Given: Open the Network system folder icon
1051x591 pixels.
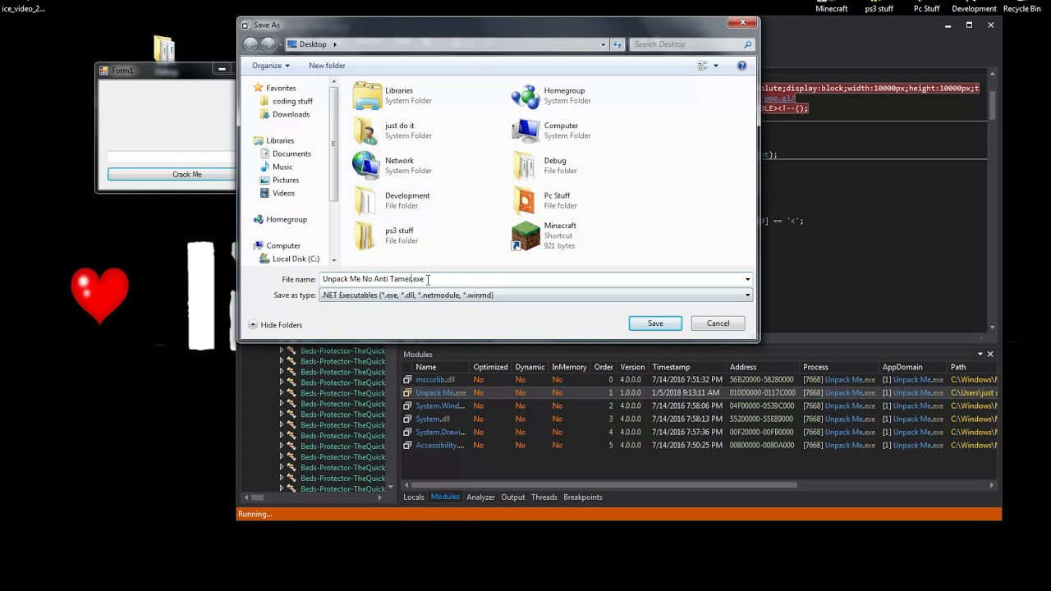Looking at the screenshot, I should (367, 165).
